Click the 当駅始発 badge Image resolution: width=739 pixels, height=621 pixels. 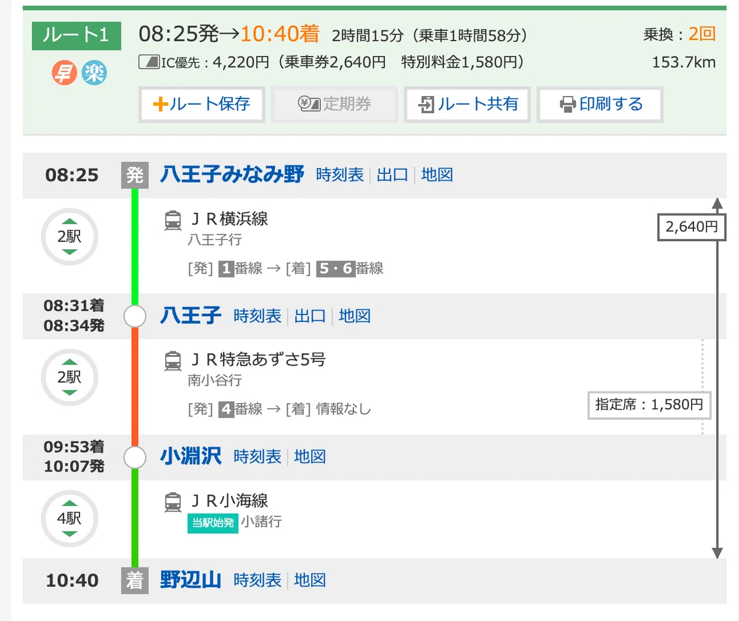(x=212, y=523)
